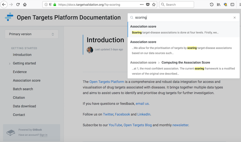Clear the docs search with X
241x142 pixels.
[x=235, y=18]
